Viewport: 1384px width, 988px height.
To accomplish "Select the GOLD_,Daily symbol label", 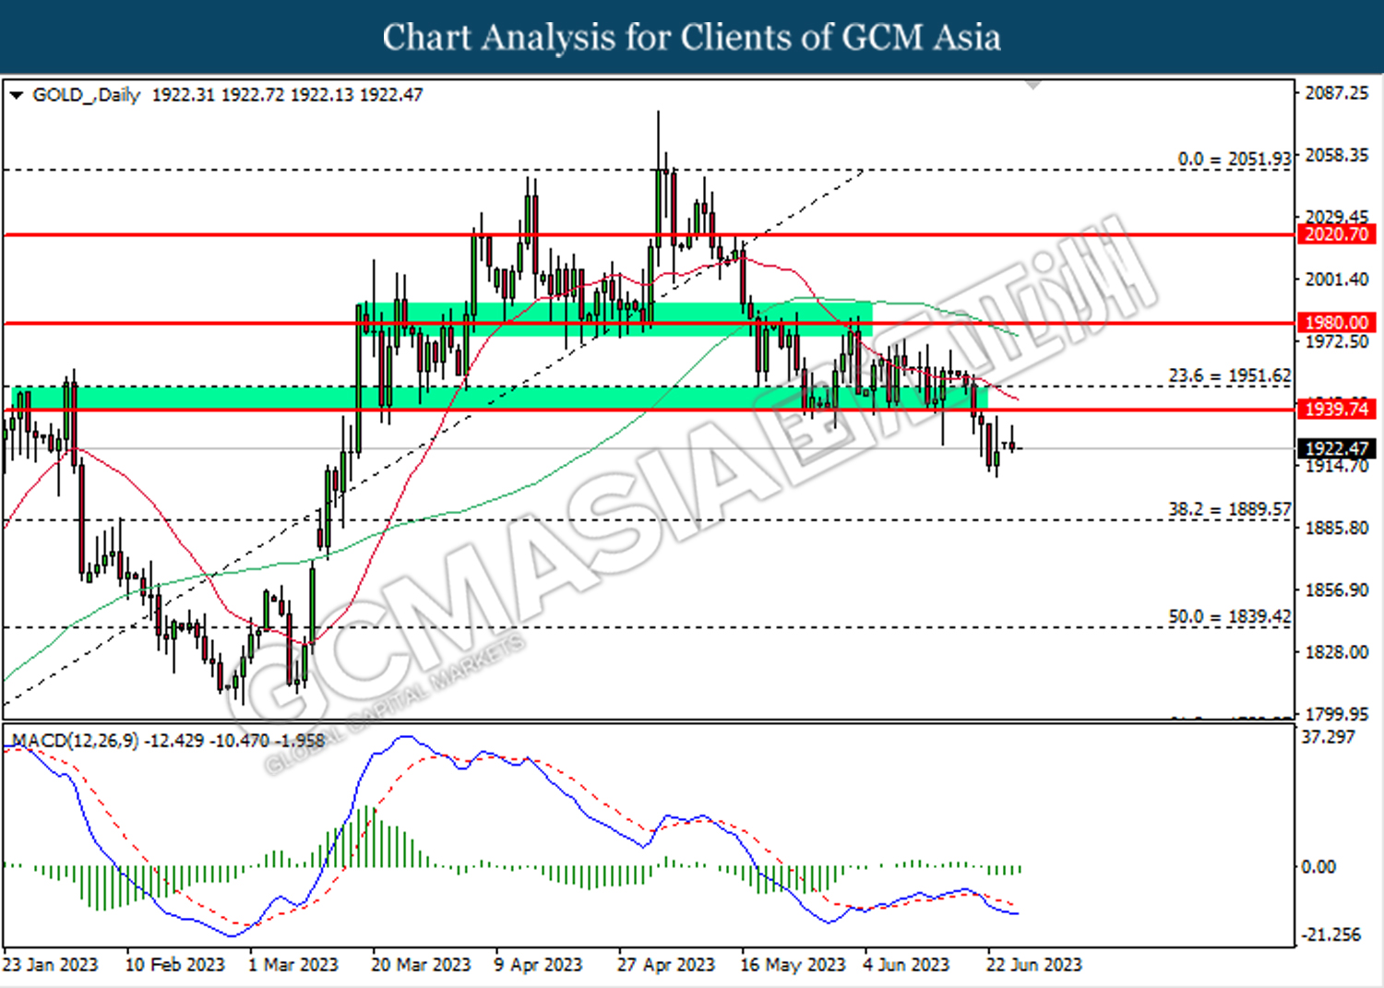I will [86, 95].
